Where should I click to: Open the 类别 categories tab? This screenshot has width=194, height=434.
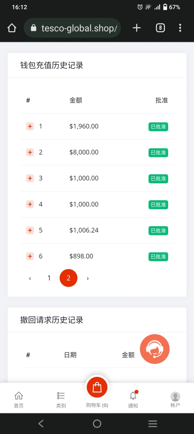click(x=61, y=399)
